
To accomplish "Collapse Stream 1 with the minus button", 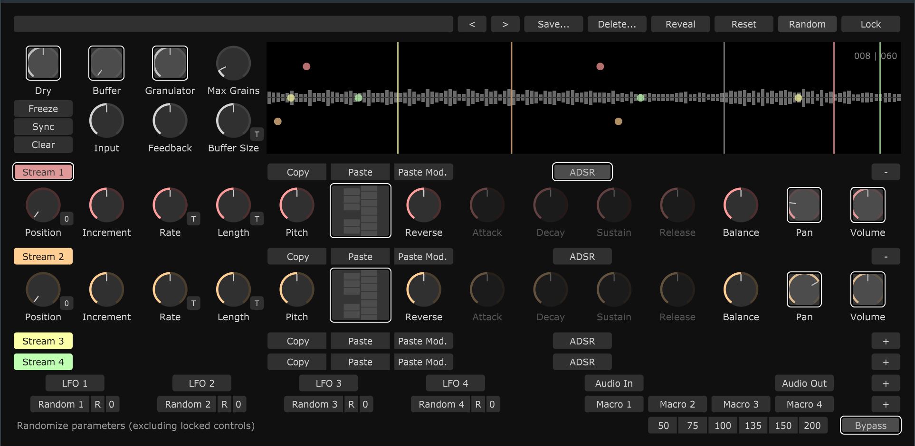I will click(886, 172).
